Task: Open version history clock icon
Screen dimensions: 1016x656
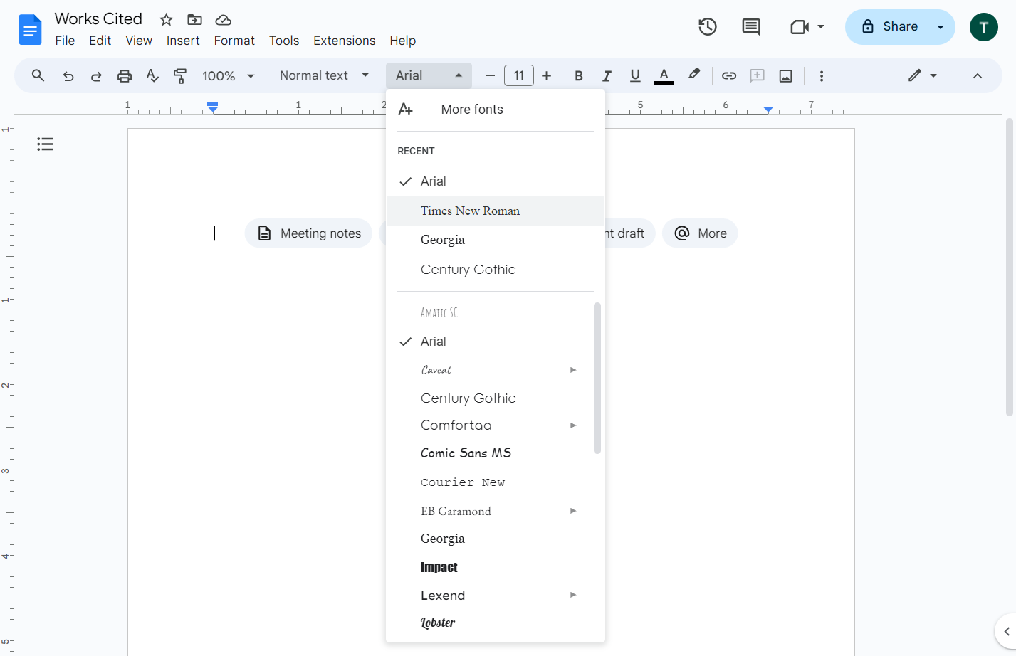Action: pos(707,27)
